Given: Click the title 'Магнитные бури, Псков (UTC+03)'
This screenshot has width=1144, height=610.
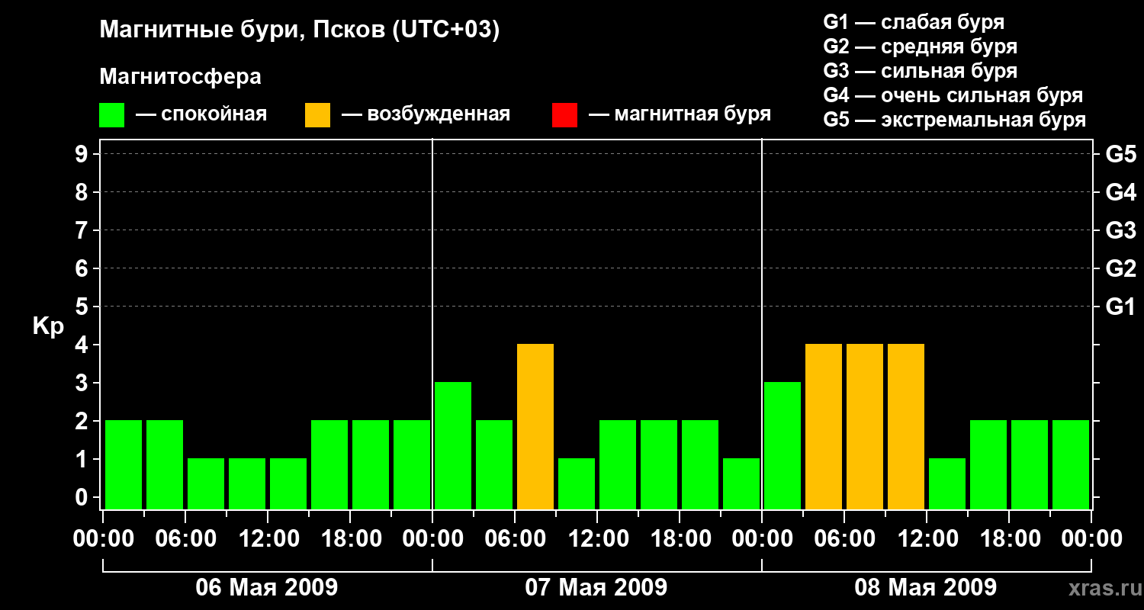Looking at the screenshot, I should pos(300,30).
